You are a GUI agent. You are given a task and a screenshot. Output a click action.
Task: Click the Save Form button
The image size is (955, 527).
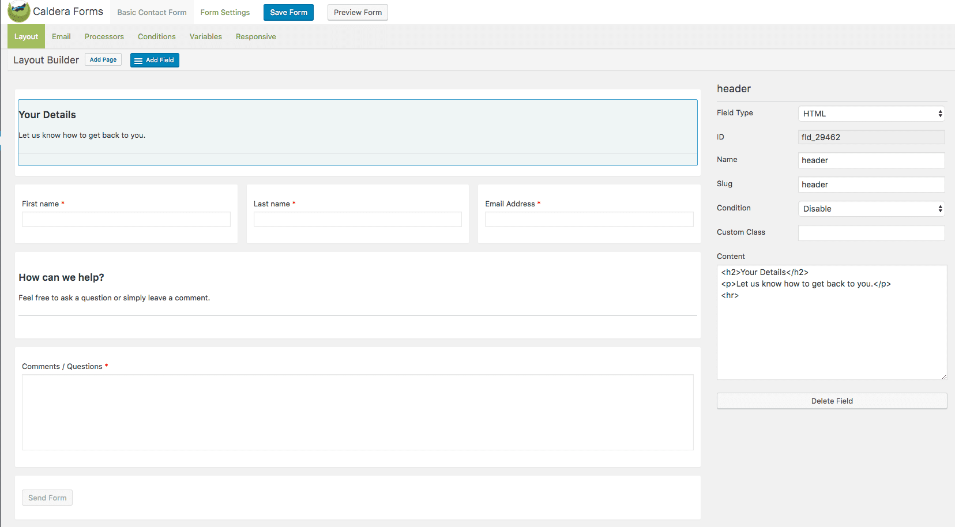click(288, 12)
